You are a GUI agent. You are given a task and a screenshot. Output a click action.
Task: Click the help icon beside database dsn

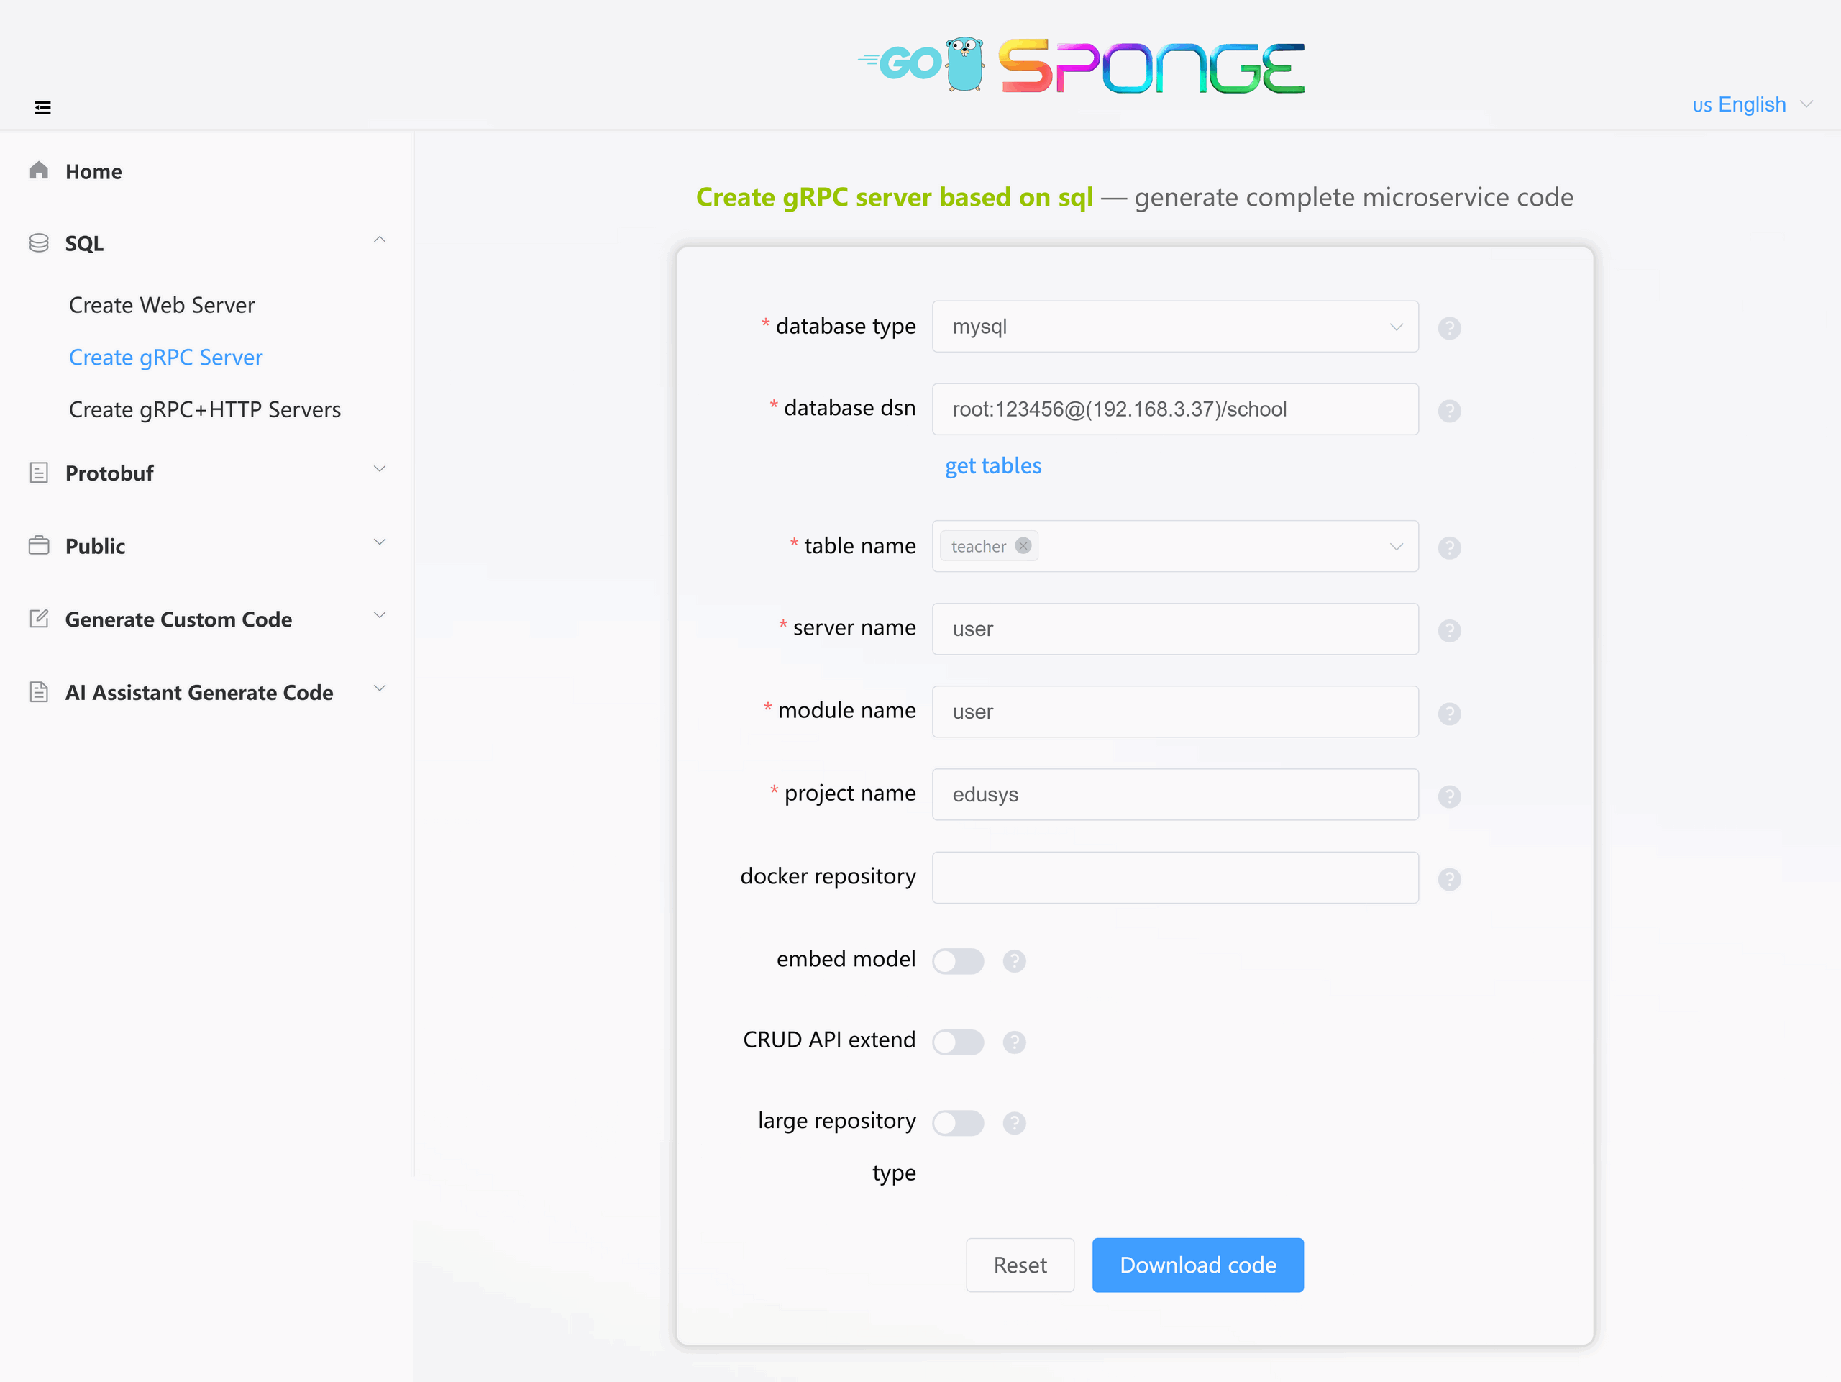[x=1449, y=411]
